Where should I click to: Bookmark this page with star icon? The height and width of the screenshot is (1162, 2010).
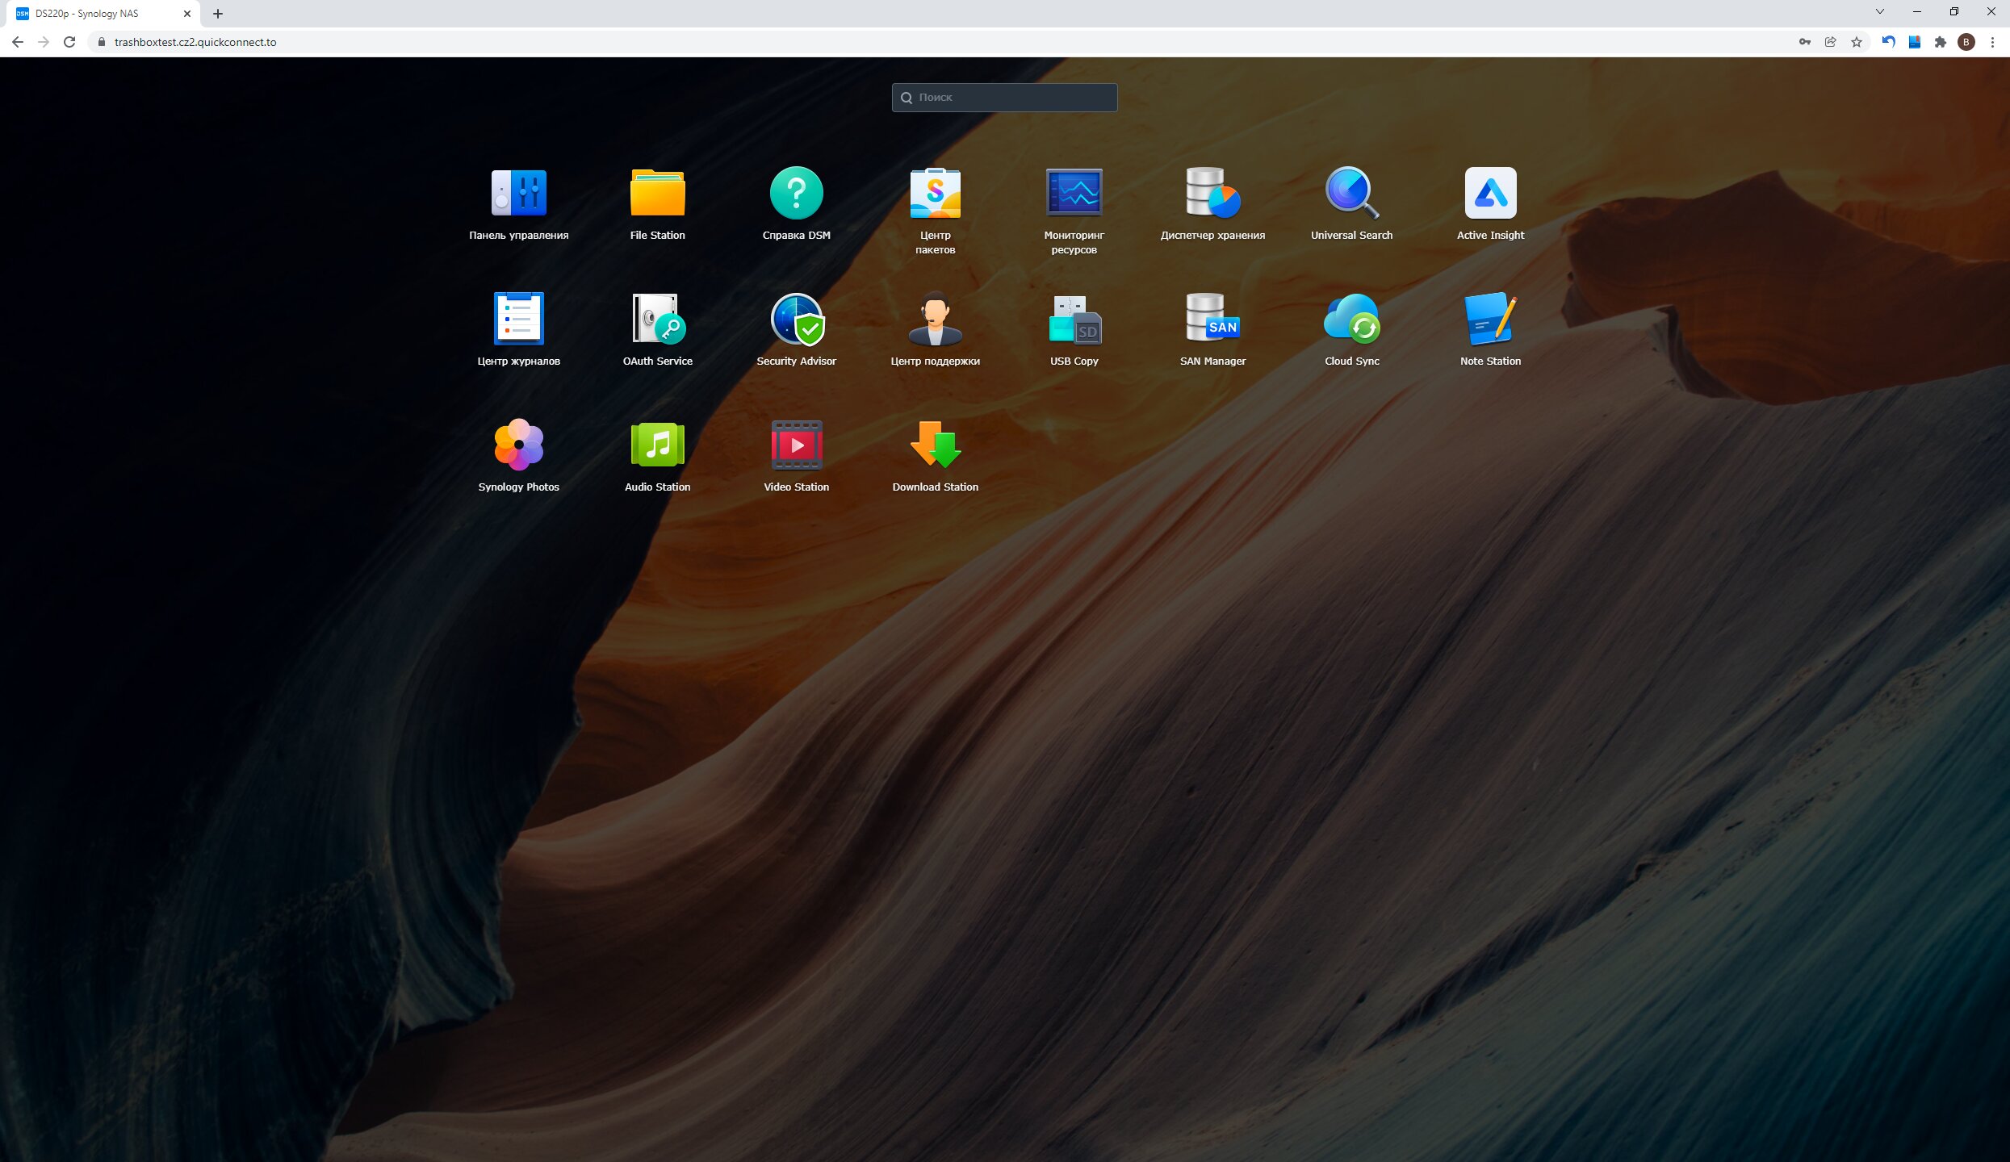pos(1856,42)
